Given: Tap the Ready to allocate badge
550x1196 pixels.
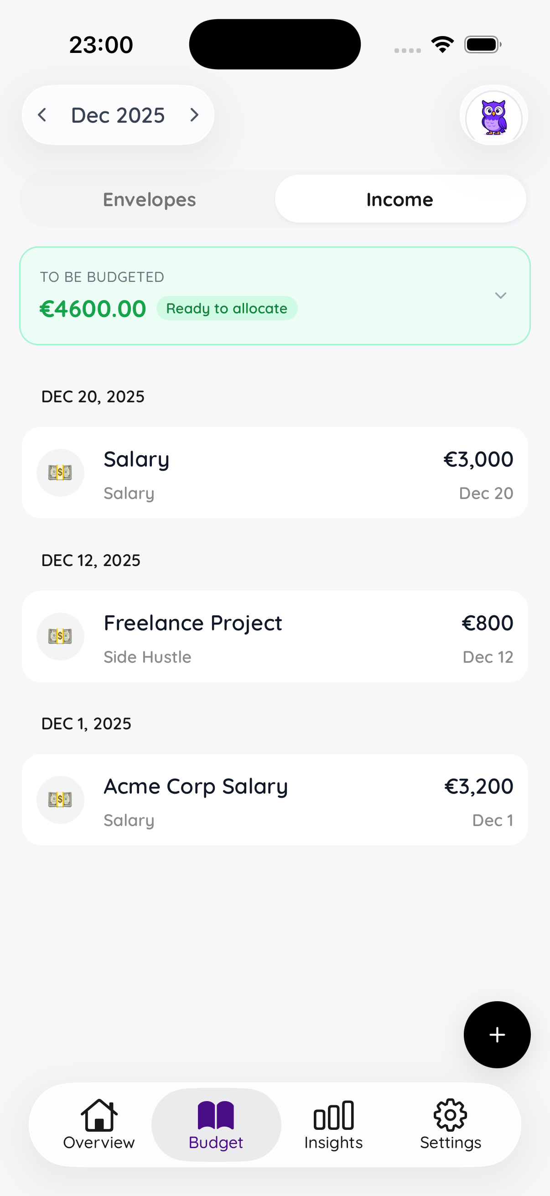Looking at the screenshot, I should (227, 308).
